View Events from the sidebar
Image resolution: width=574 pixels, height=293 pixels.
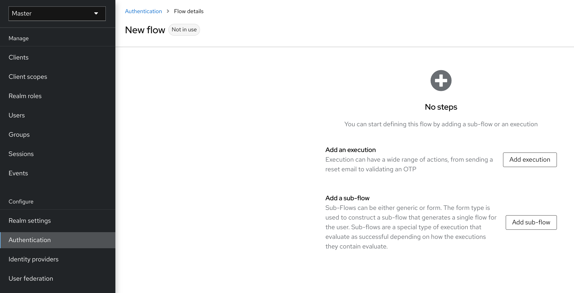coord(18,173)
